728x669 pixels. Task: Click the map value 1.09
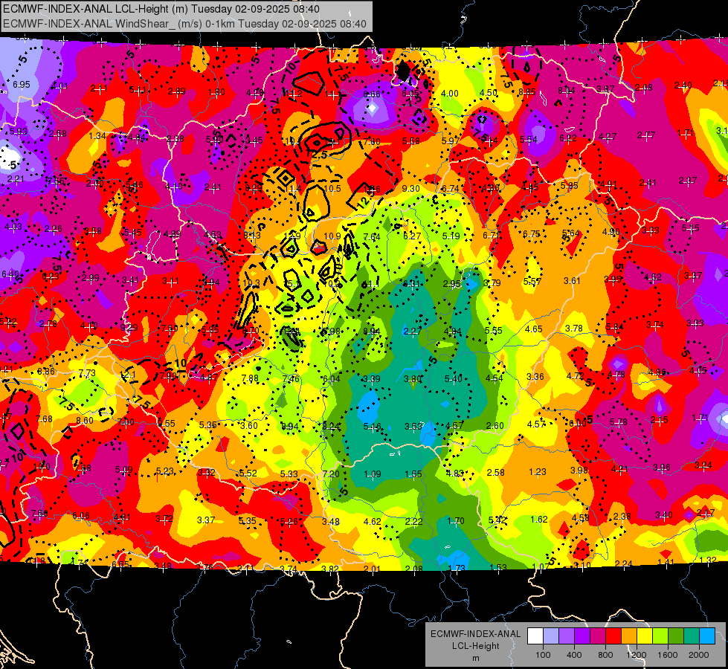pos(373,474)
